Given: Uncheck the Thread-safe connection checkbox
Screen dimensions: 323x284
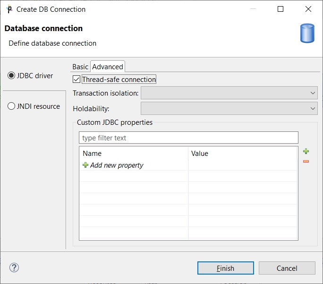Looking at the screenshot, I should (77, 80).
